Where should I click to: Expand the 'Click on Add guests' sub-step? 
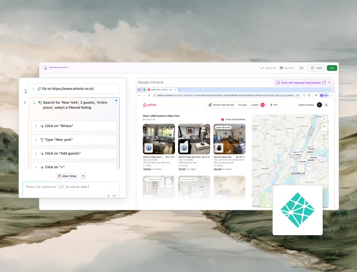36,154
